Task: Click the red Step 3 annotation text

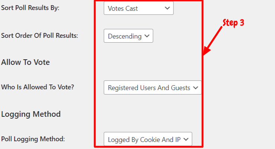Action: tap(233, 23)
